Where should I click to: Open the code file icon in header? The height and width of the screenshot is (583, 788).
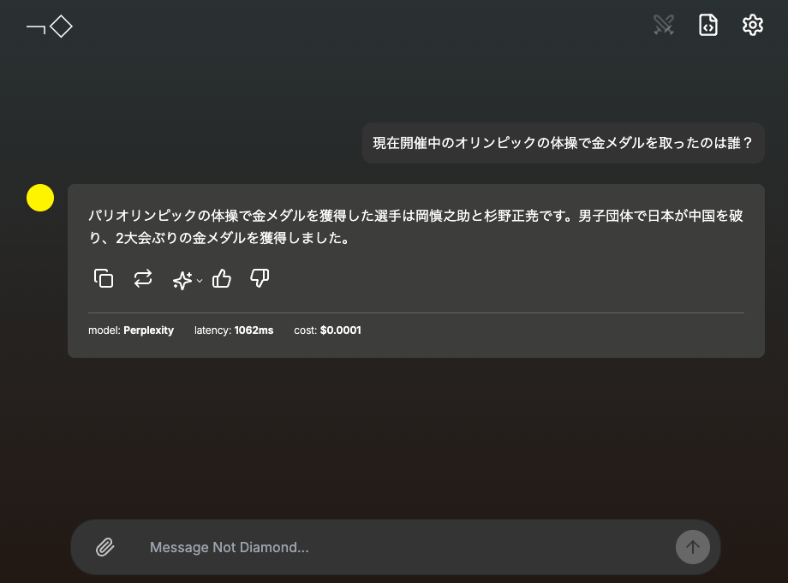click(708, 26)
